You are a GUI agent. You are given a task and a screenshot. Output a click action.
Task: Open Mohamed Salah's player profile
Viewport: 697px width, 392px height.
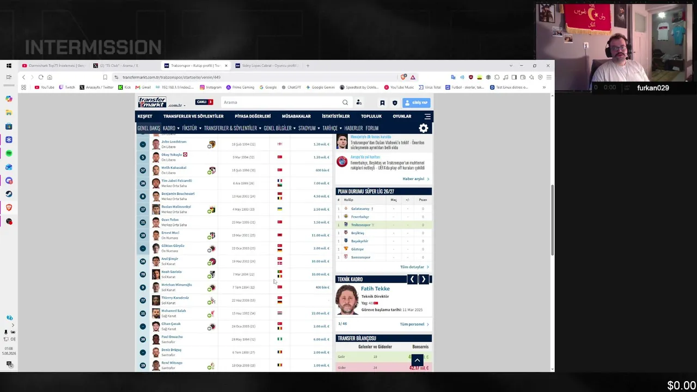click(x=174, y=311)
